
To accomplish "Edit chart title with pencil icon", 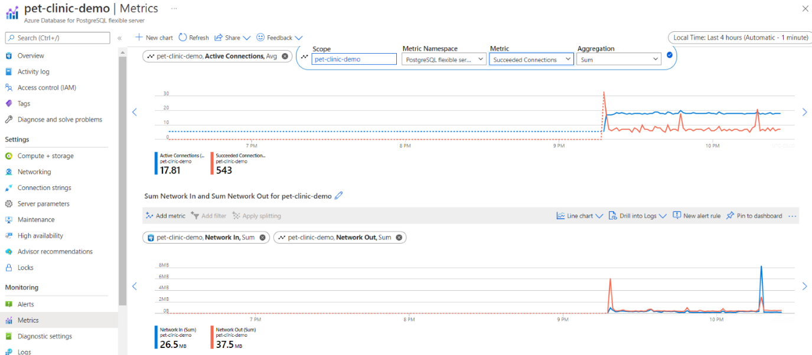I will pyautogui.click(x=338, y=196).
